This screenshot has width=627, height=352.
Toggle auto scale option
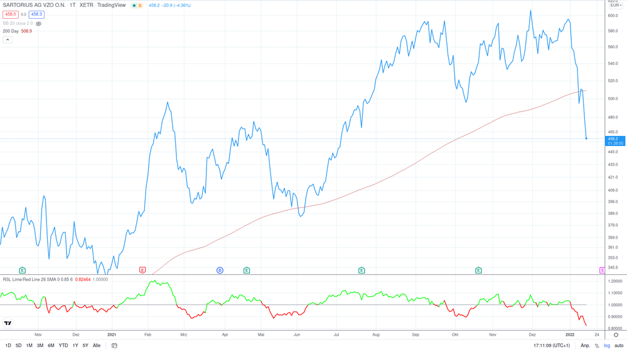point(618,346)
